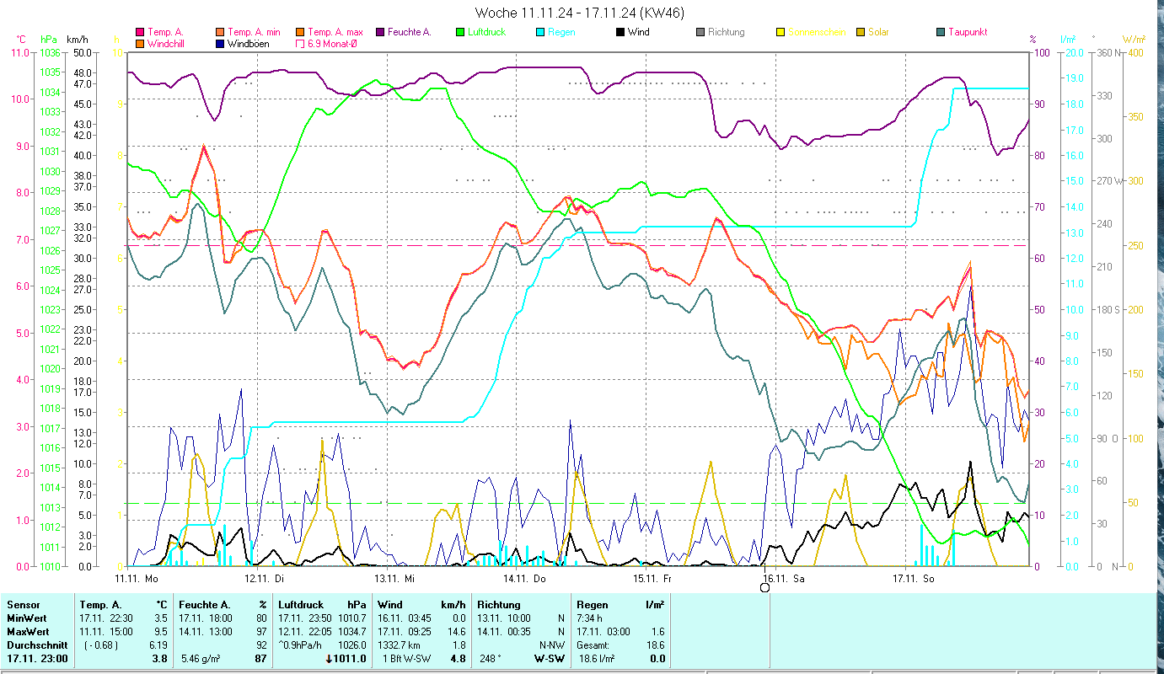
Task: Click the maximum wind speed value 14.6
Action: [456, 632]
